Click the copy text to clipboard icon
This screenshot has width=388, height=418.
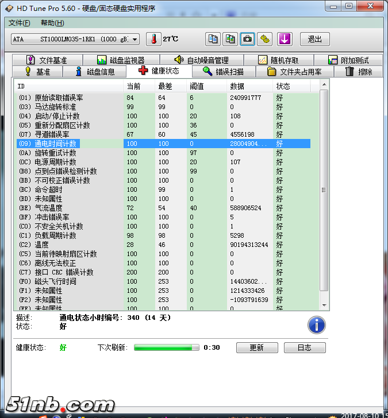(x=213, y=39)
